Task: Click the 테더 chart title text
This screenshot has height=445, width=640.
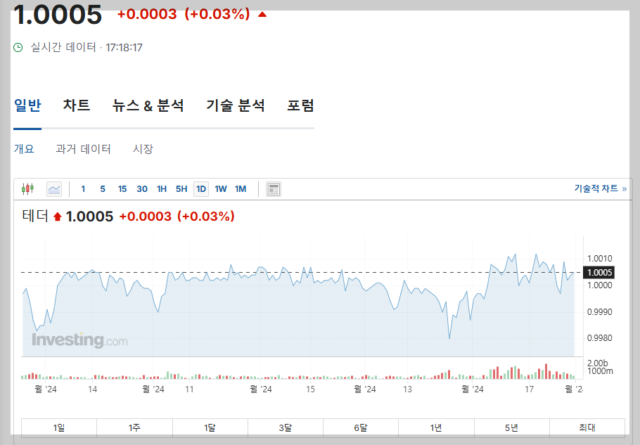Action: point(35,216)
